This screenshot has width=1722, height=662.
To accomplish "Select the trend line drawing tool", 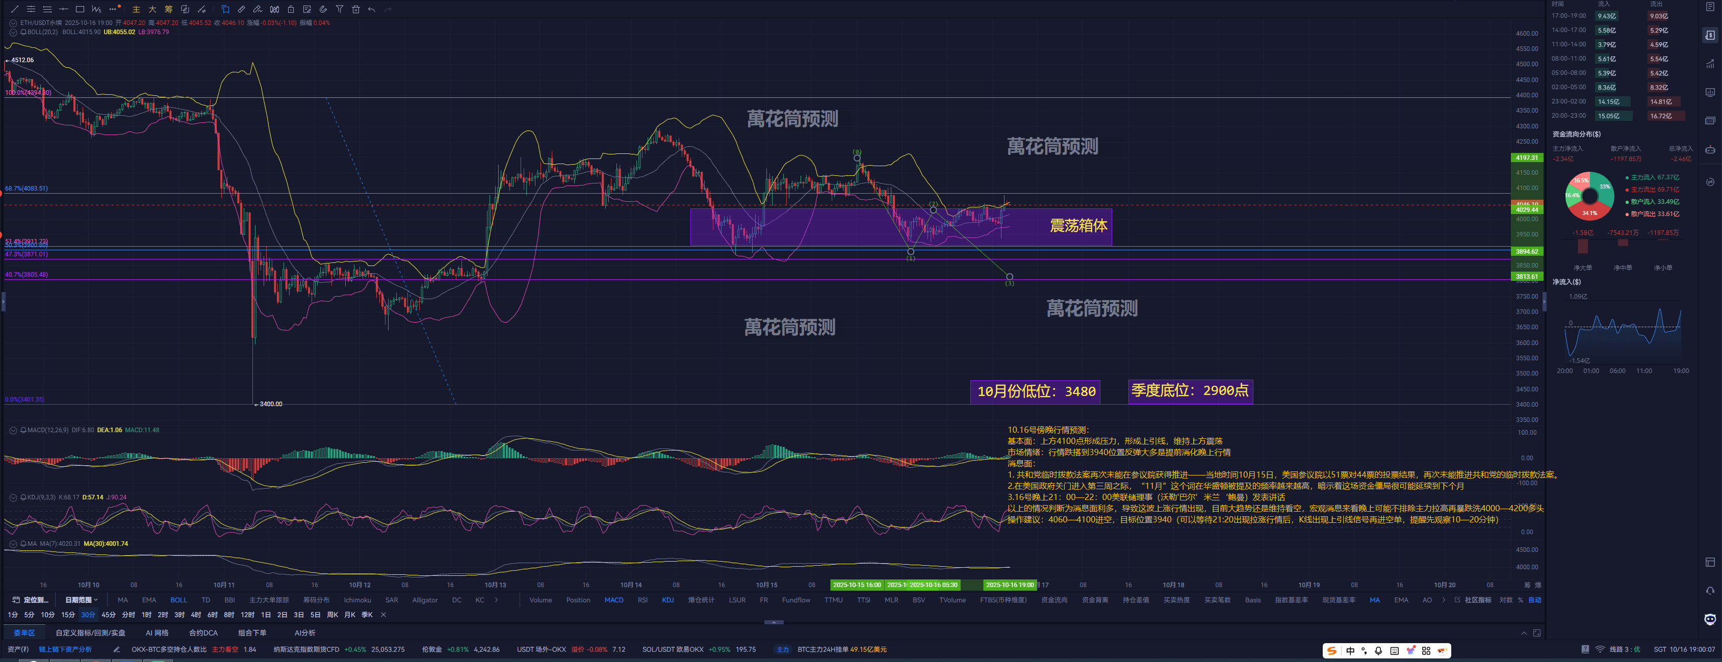I will point(15,9).
